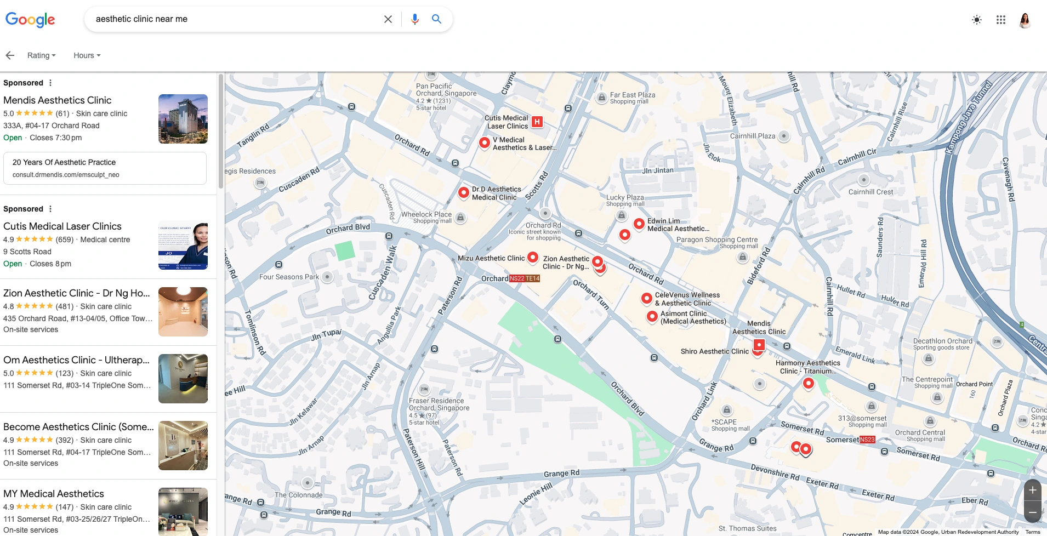Open the Hours filter dropdown
Viewport: 1047px width, 536px height.
(87, 55)
